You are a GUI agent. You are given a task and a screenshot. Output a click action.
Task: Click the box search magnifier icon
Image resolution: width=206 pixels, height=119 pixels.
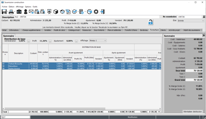click(62, 12)
